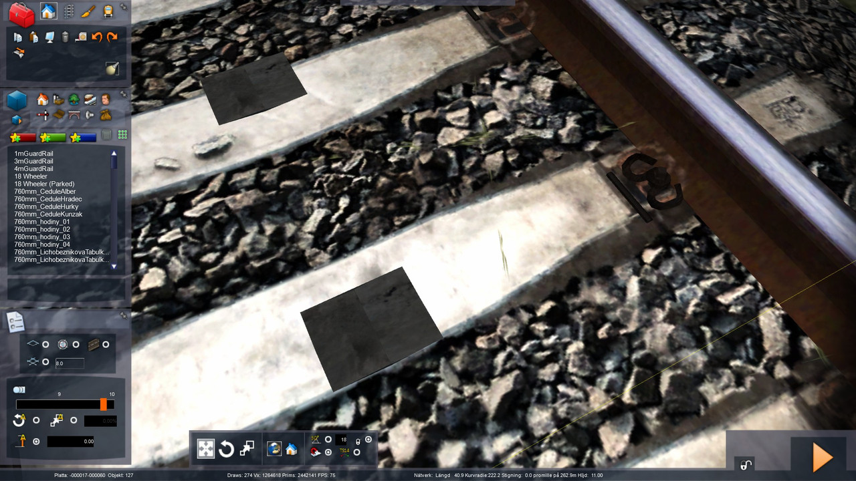This screenshot has height=481, width=856.
Task: Click the globe world origin icon
Action: click(x=274, y=449)
